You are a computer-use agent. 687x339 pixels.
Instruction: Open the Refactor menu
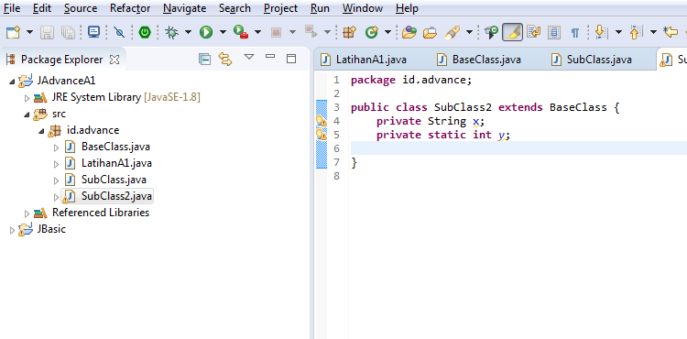(130, 8)
